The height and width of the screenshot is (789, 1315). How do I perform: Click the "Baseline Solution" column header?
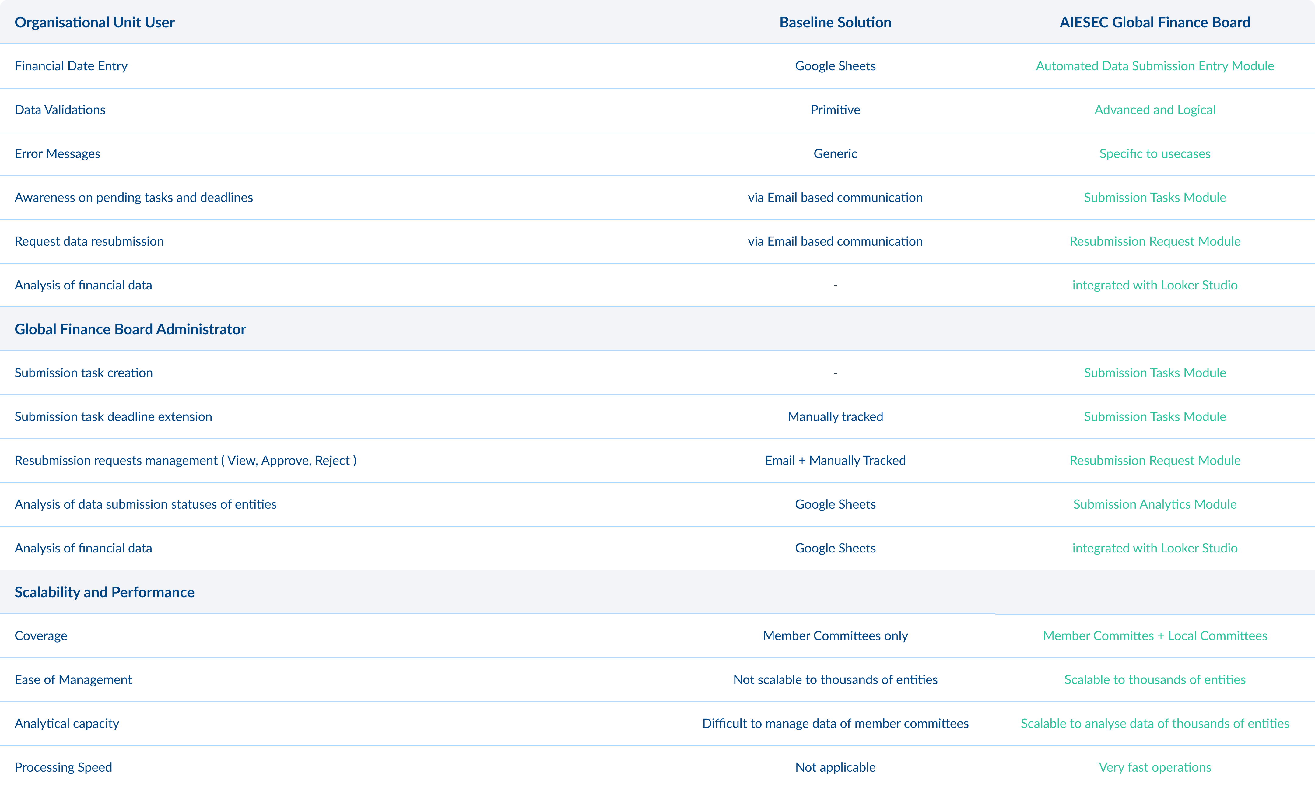pyautogui.click(x=835, y=22)
